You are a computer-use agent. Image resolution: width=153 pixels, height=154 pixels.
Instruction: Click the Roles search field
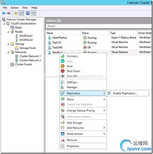point(99,26)
